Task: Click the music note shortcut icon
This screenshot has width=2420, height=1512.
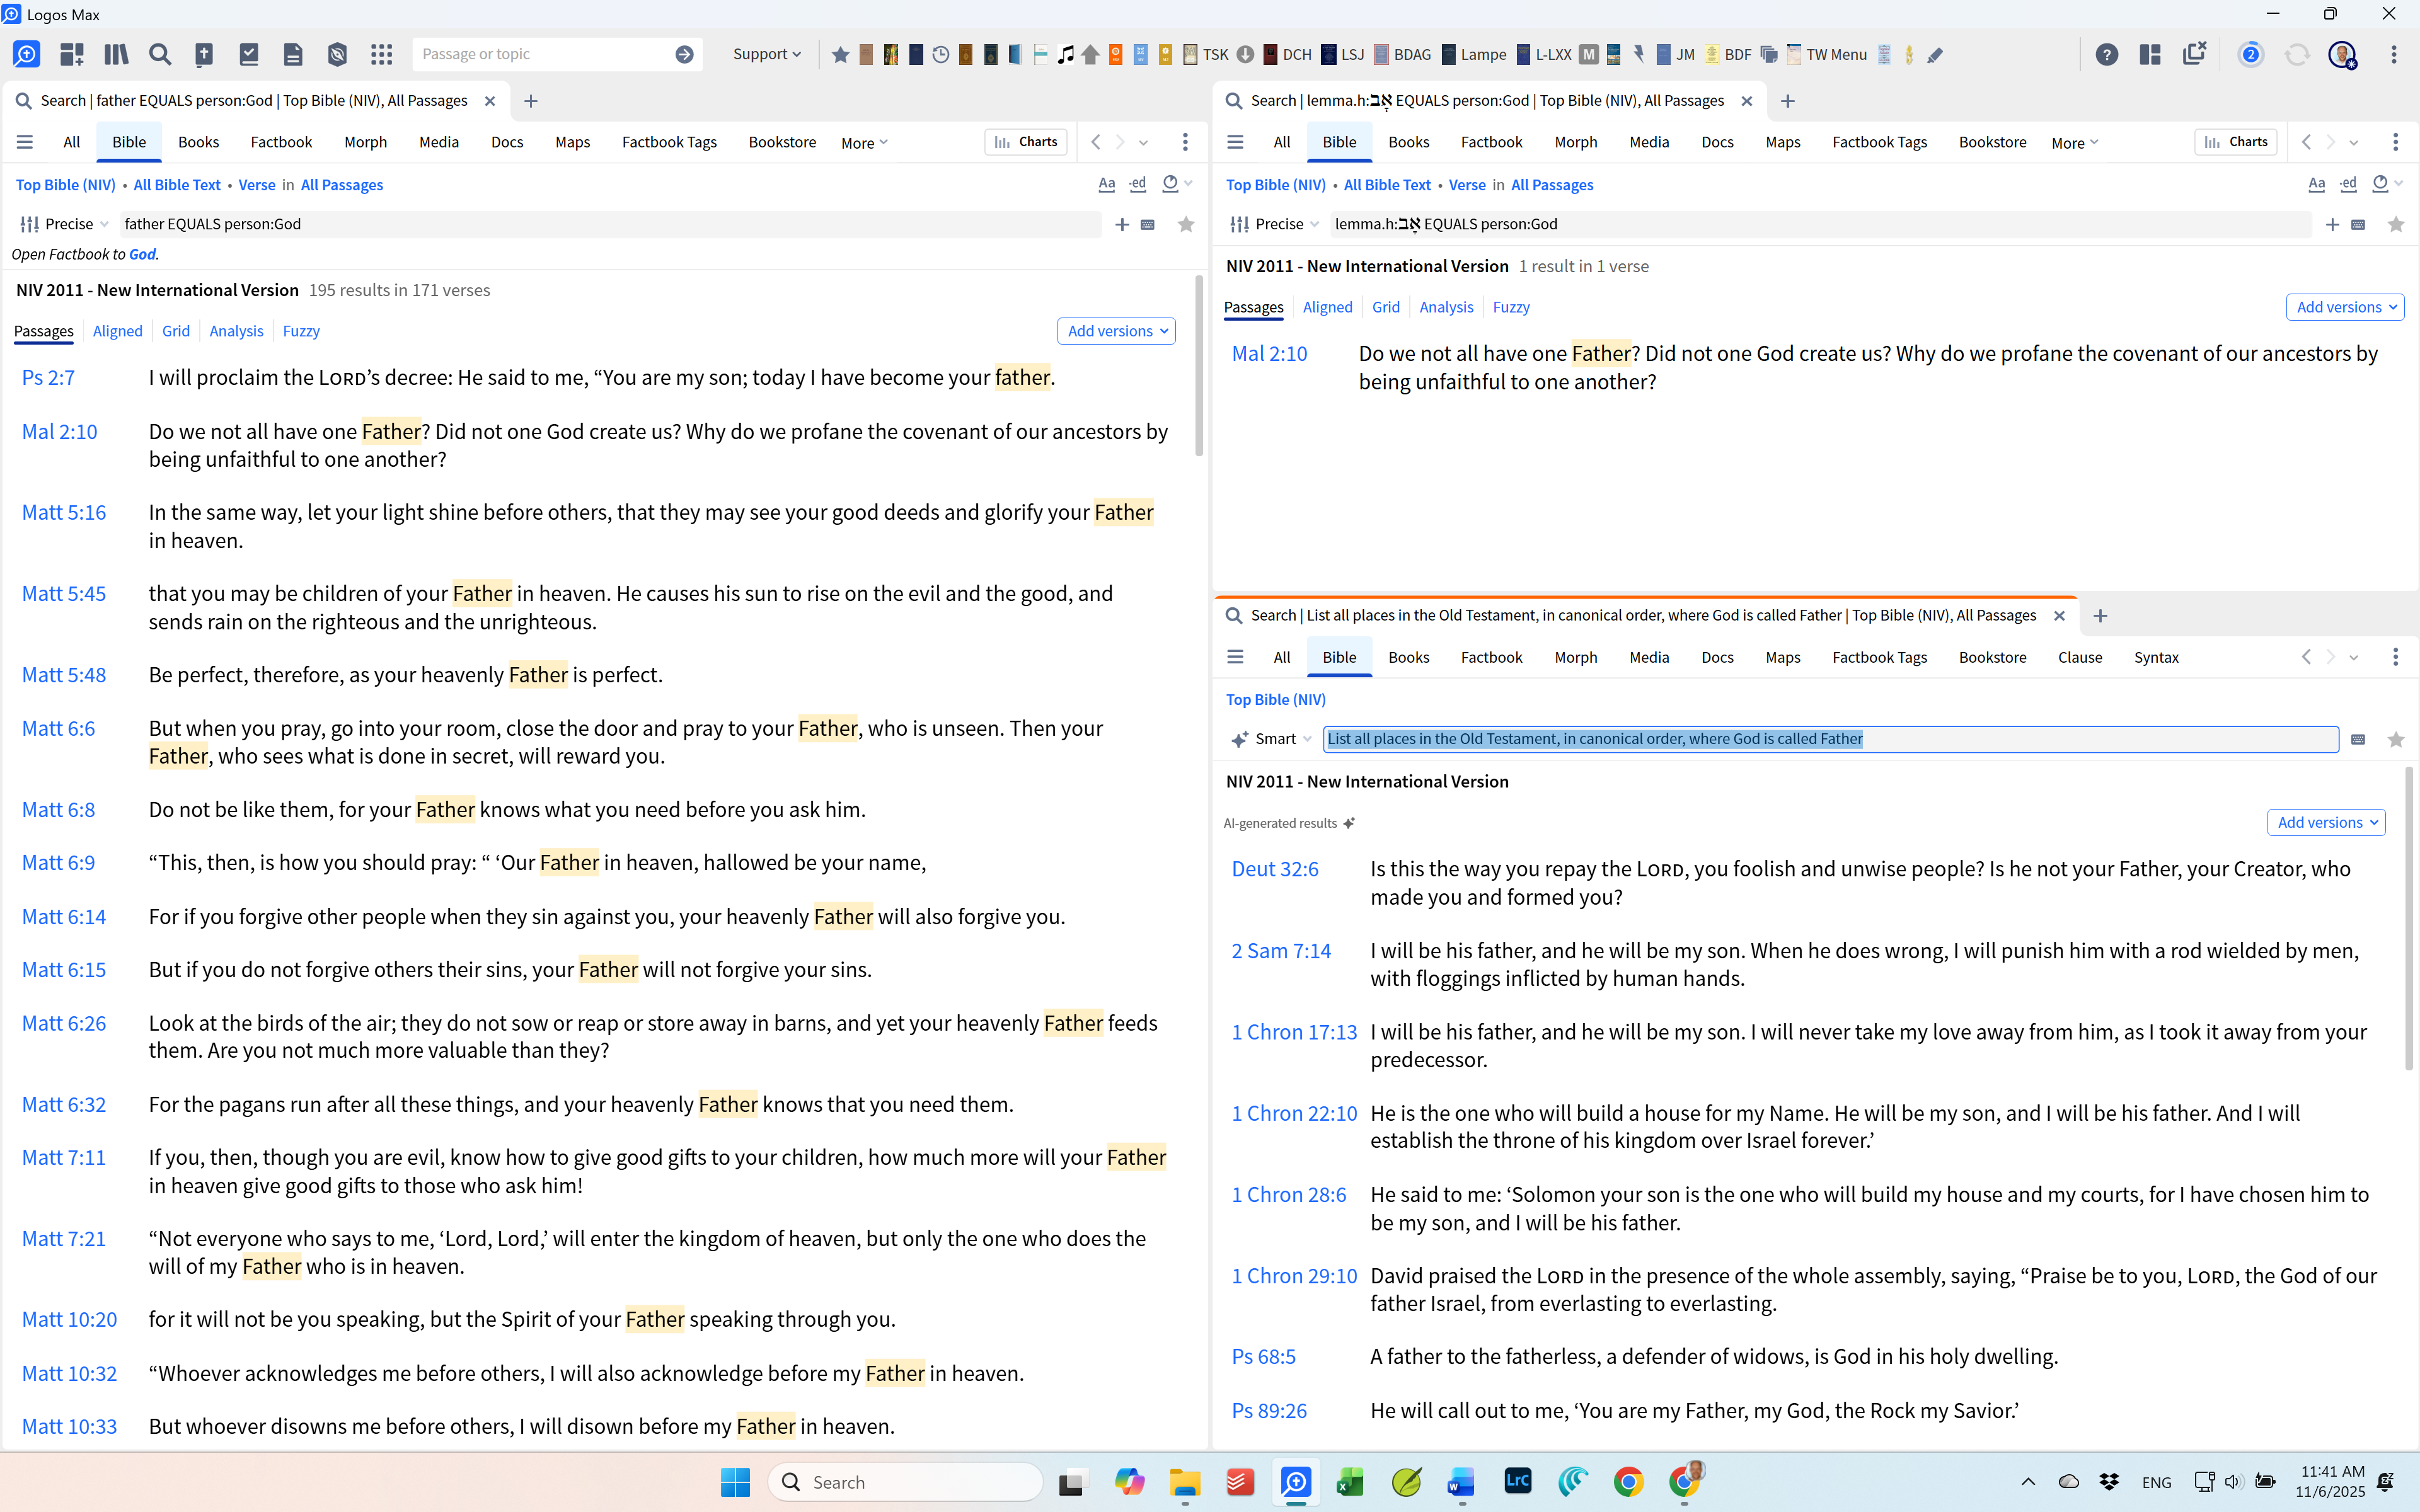Action: point(1065,54)
